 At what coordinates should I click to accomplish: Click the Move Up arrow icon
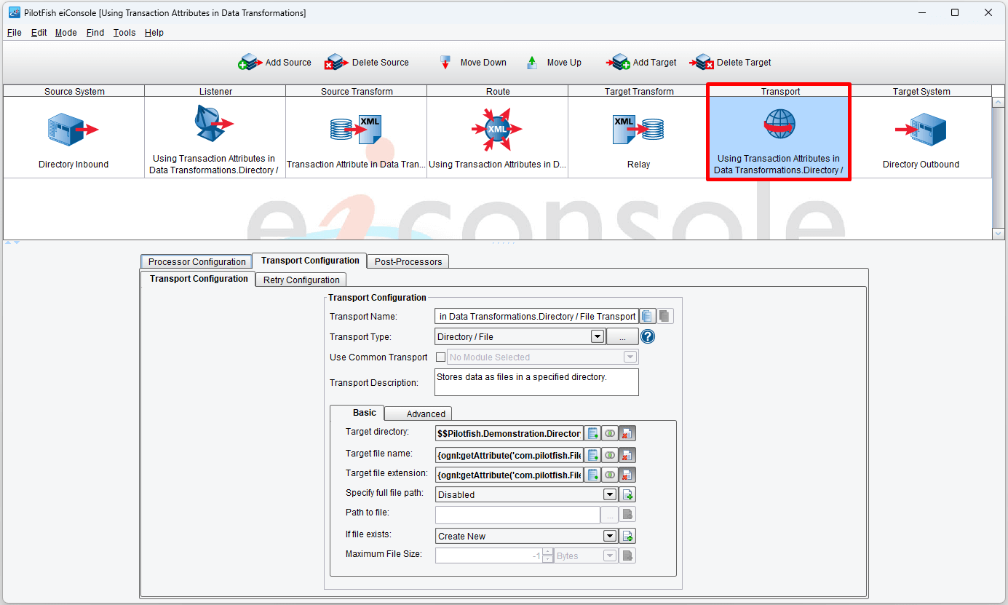[x=532, y=63]
